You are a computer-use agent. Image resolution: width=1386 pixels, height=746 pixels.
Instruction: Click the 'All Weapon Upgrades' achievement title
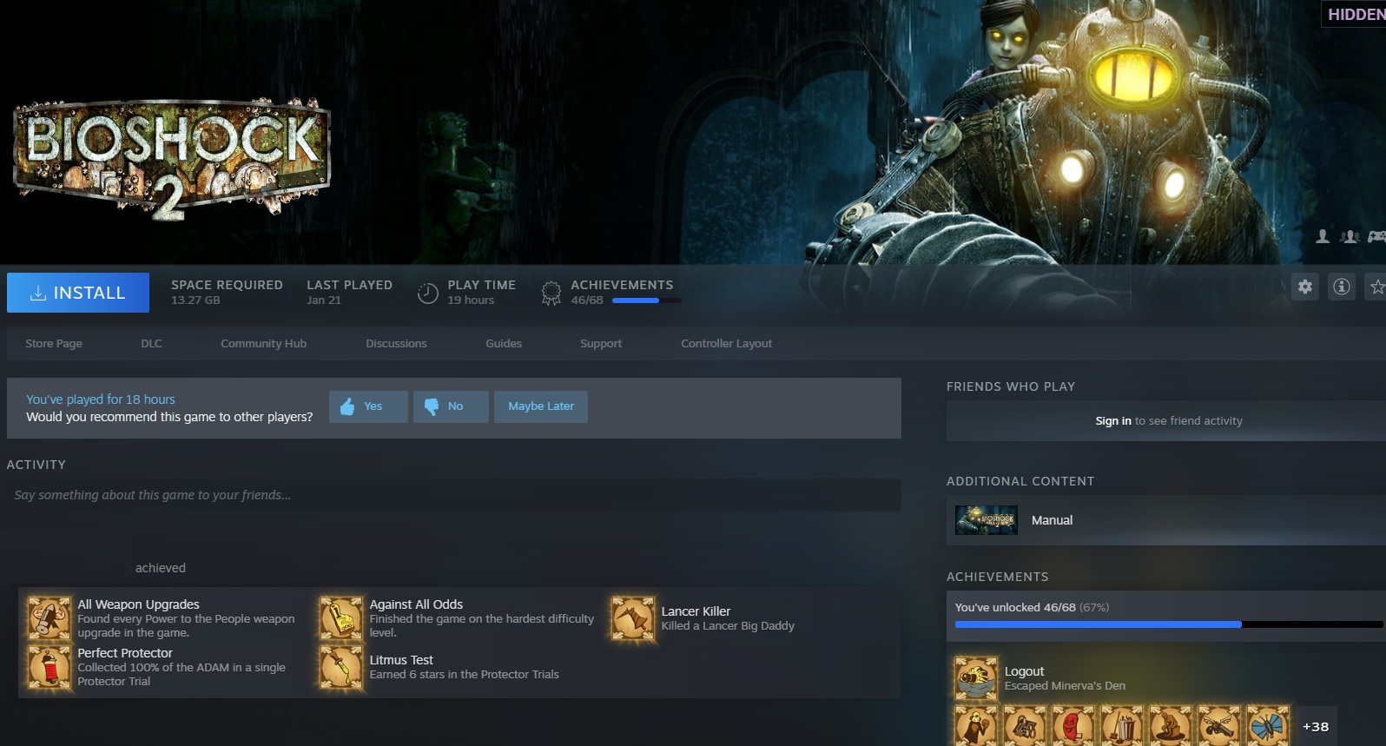tap(138, 604)
